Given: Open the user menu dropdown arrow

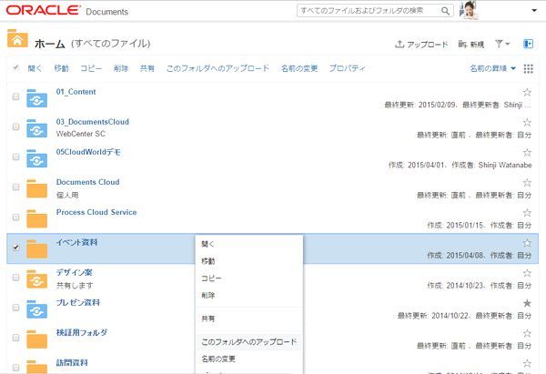Looking at the screenshot, I should pos(534,10).
